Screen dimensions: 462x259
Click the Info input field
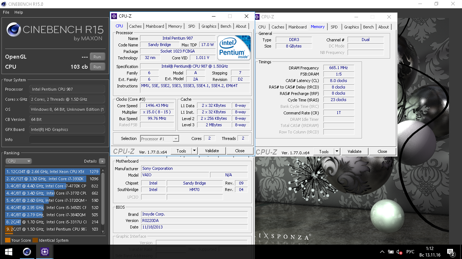tap(67, 140)
